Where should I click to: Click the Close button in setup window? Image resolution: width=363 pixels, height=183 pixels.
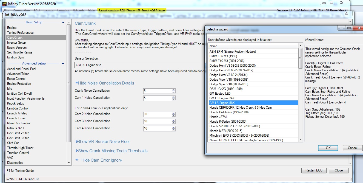click(339, 170)
